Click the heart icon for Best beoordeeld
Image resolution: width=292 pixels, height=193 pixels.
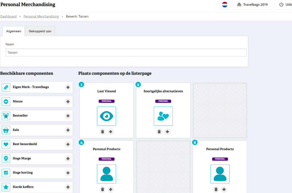6,144
